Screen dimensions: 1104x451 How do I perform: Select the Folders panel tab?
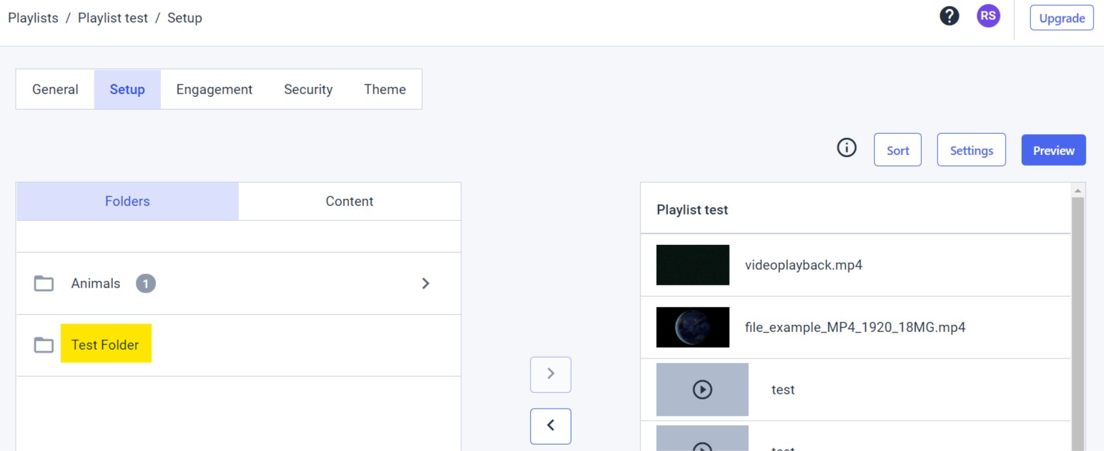pyautogui.click(x=128, y=201)
